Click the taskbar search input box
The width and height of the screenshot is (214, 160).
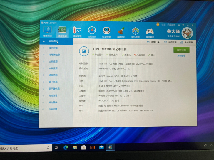(x=26, y=148)
